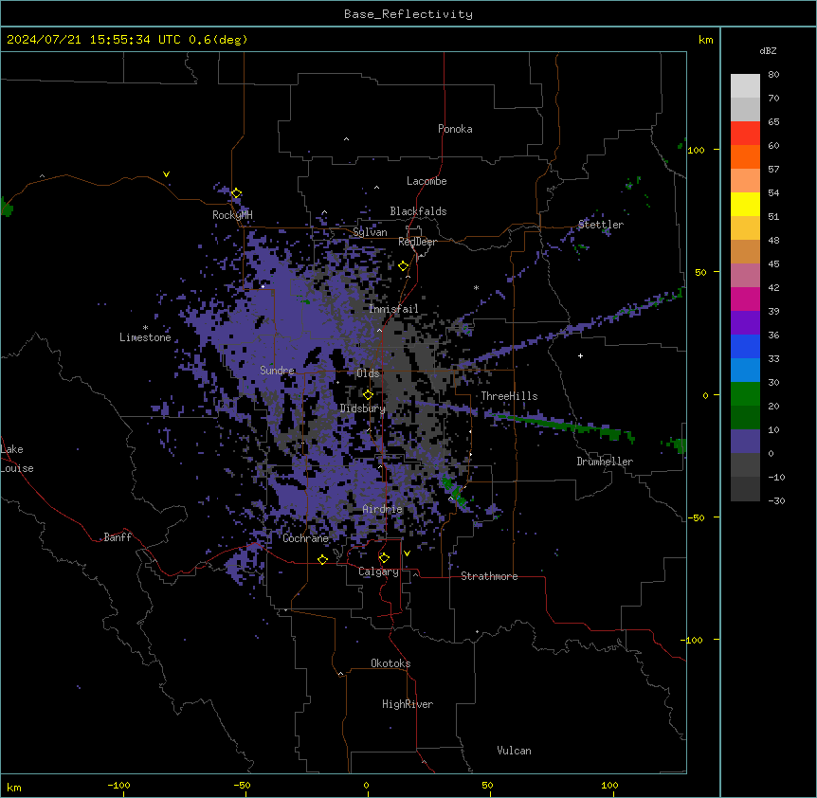
Task: Click the asterisk marker above Limestone
Action: [x=145, y=327]
